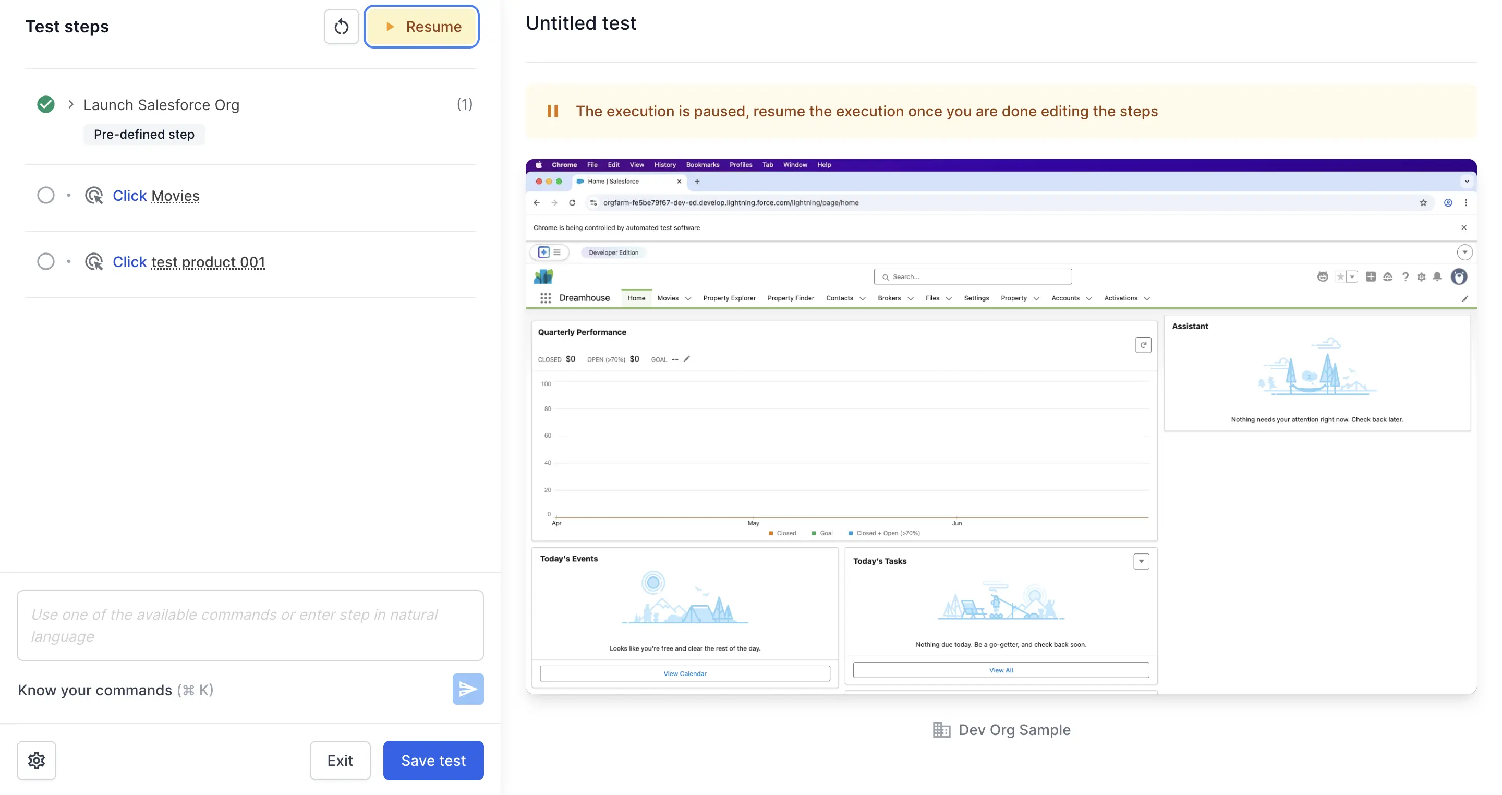Send the step with the paper plane icon
This screenshot has height=795, width=1502.
(468, 690)
